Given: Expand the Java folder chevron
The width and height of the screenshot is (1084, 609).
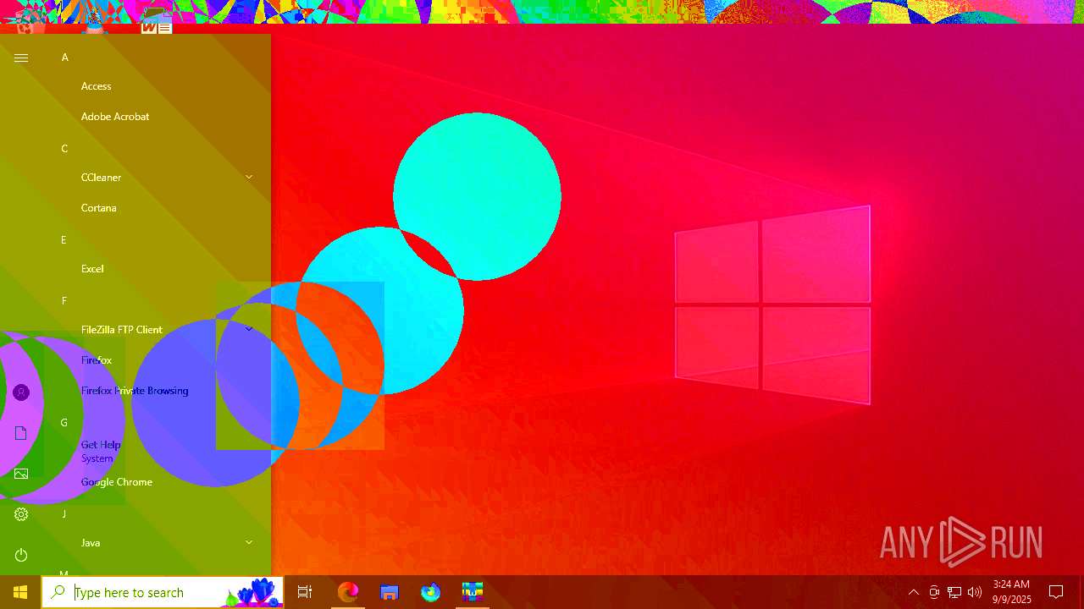Looking at the screenshot, I should tap(249, 542).
